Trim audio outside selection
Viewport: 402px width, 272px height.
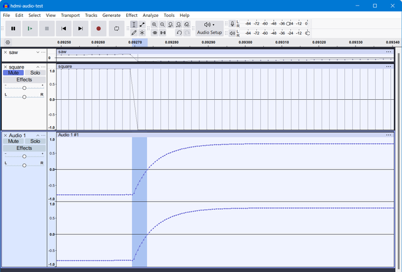tap(155, 33)
